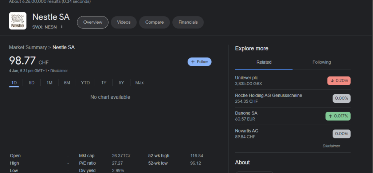373x173 pixels.
Task: Open the Disclaimer link under related stocks
Action: [x=331, y=146]
